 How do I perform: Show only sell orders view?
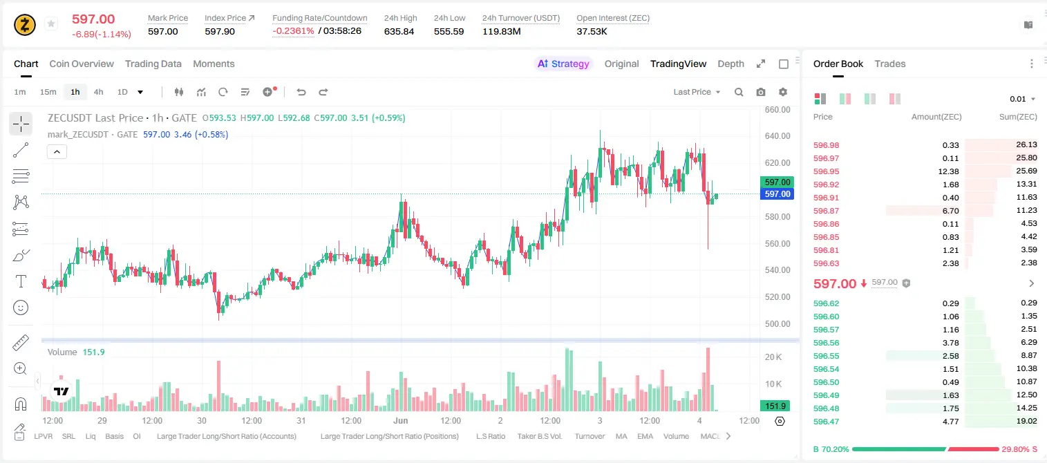(x=895, y=99)
